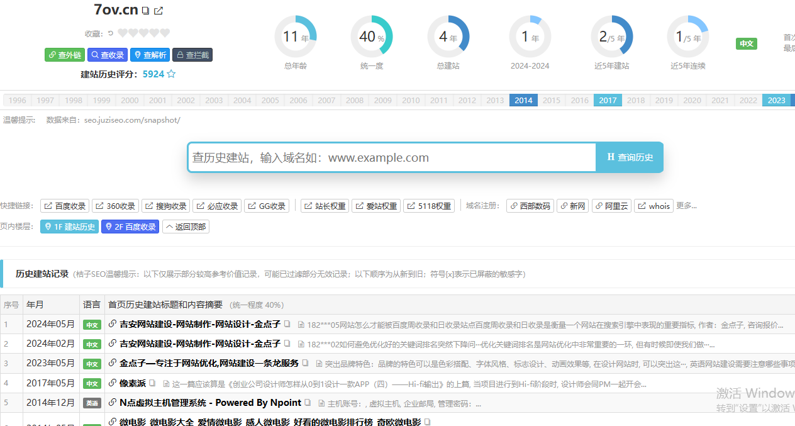Copy the 7ov.cn domain name
The image size is (795, 426).
tap(147, 10)
